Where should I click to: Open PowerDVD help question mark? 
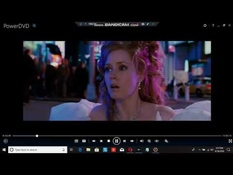click(213, 25)
